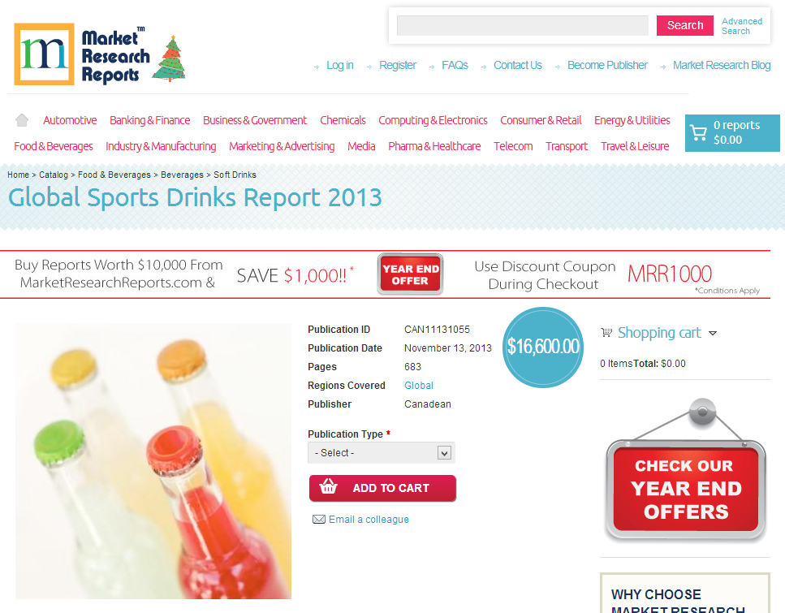Click the home icon in the category navigation bar
This screenshot has width=785, height=613.
[22, 119]
